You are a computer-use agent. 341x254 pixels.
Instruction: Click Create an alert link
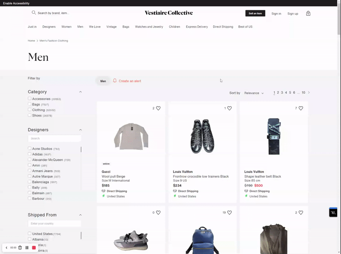tap(130, 81)
